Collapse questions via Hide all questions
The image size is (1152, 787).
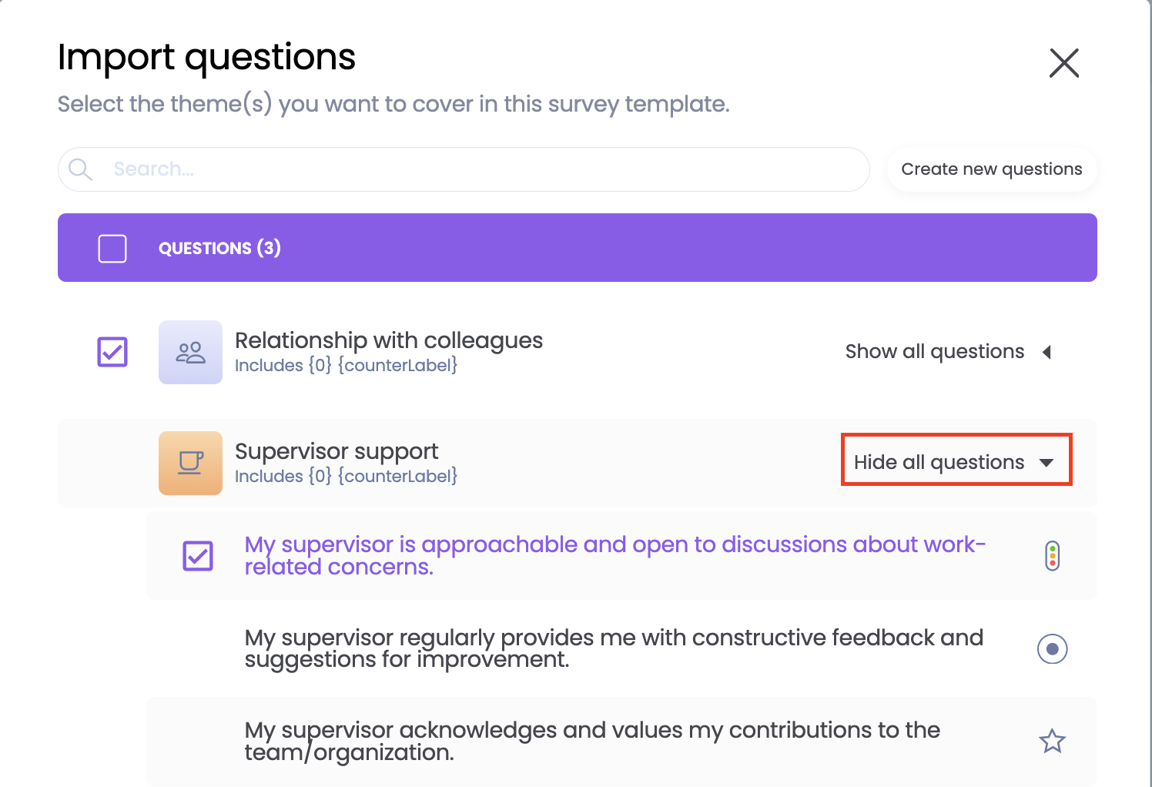pyautogui.click(x=939, y=462)
